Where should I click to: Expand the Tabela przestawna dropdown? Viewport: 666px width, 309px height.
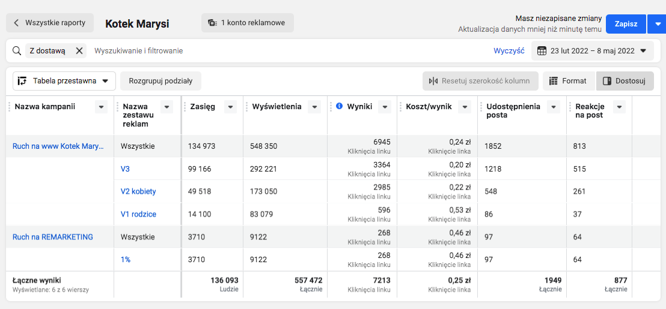tap(64, 81)
